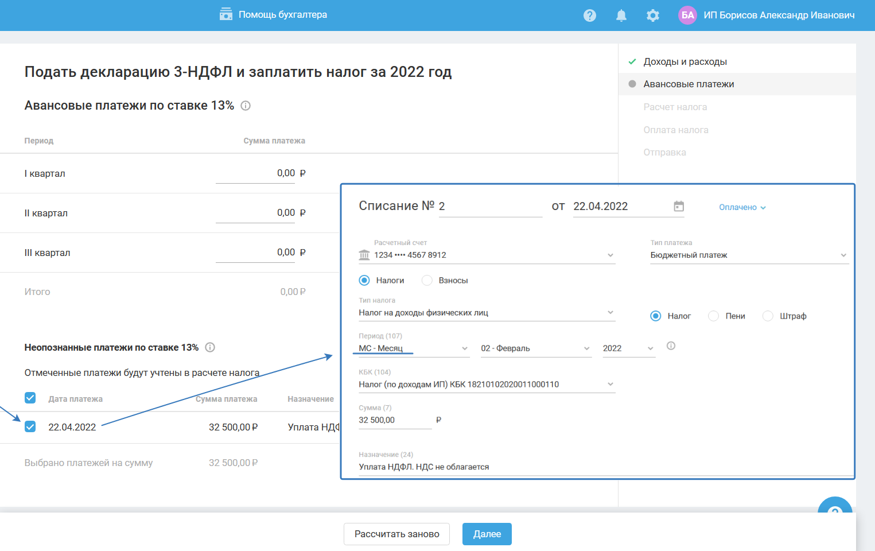Uncheck the 22.04.2022 payment checkbox

(30, 426)
